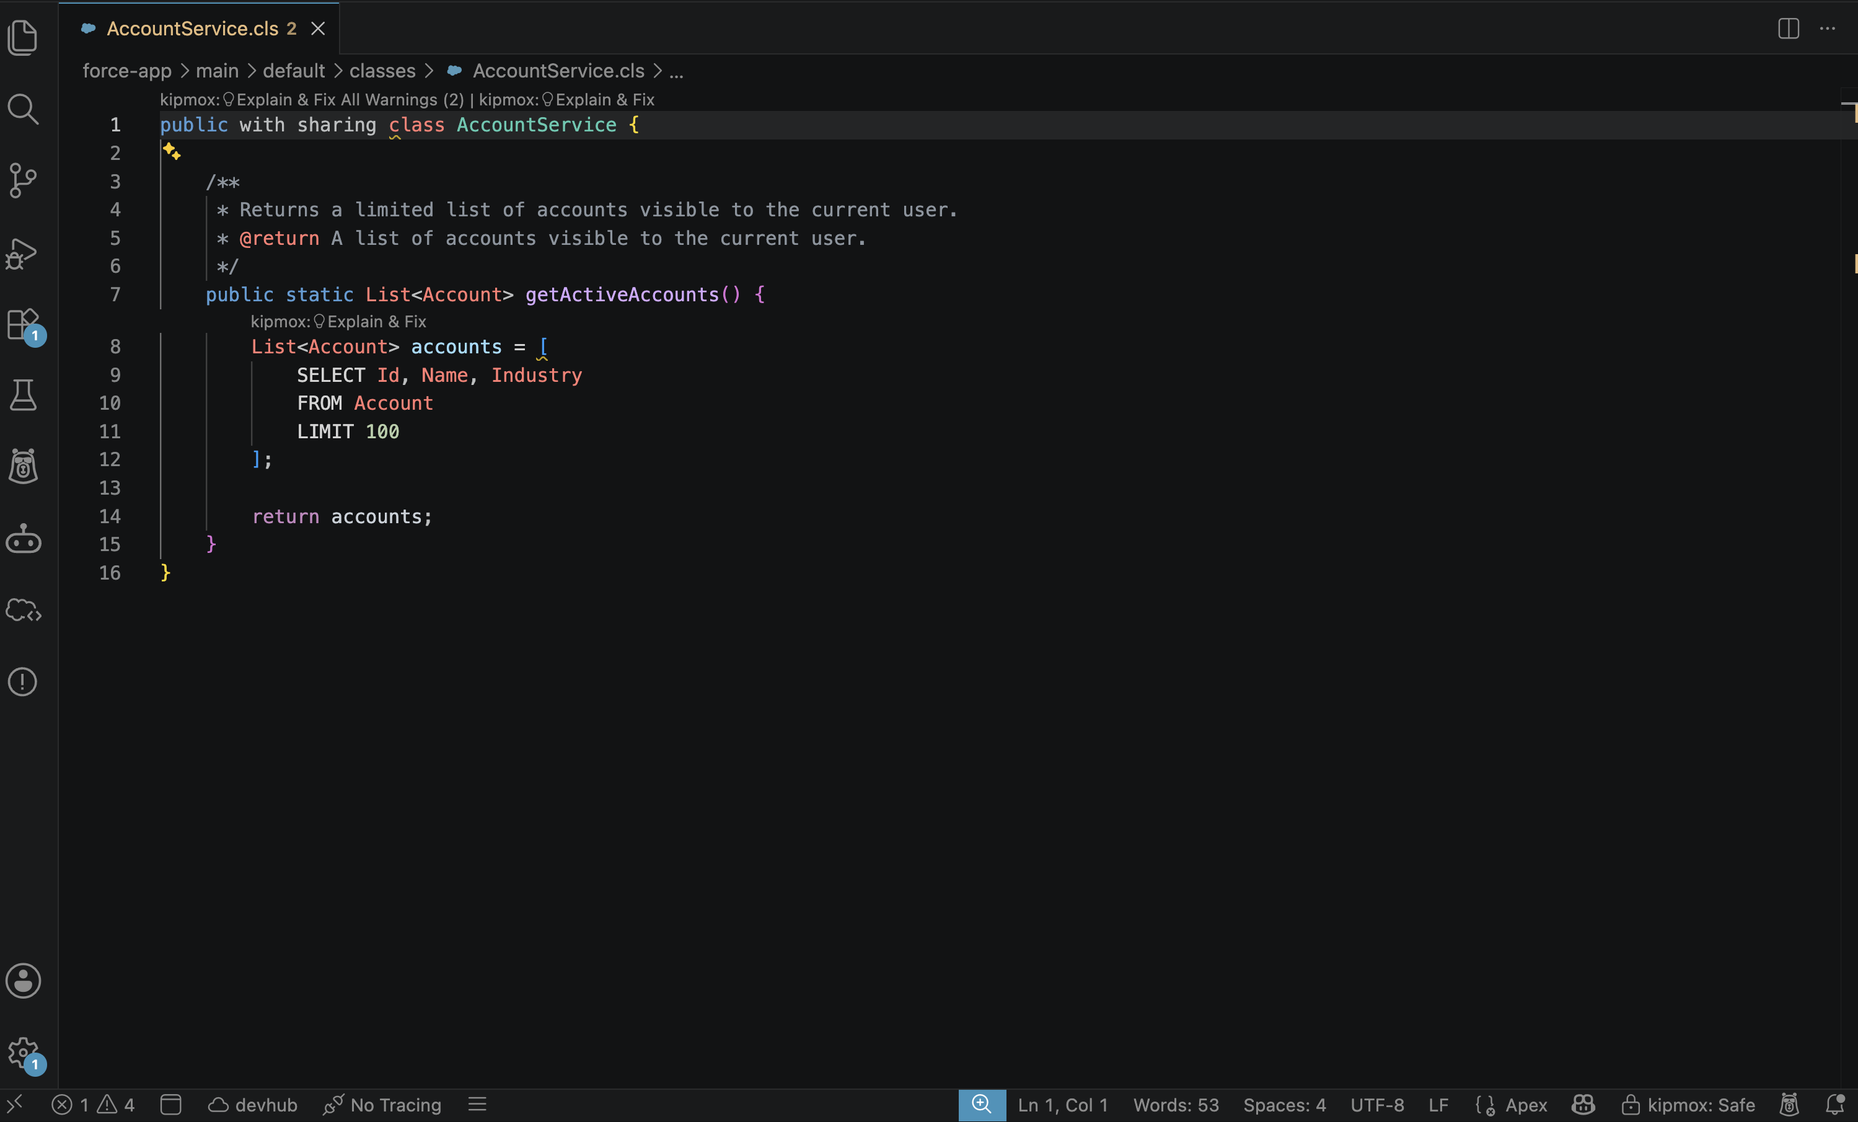Open the Explorer view in the activity bar
The height and width of the screenshot is (1122, 1858).
(x=23, y=38)
